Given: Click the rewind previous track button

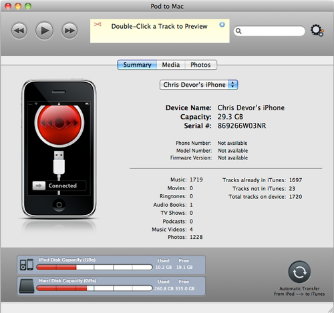Looking at the screenshot, I should point(19,31).
